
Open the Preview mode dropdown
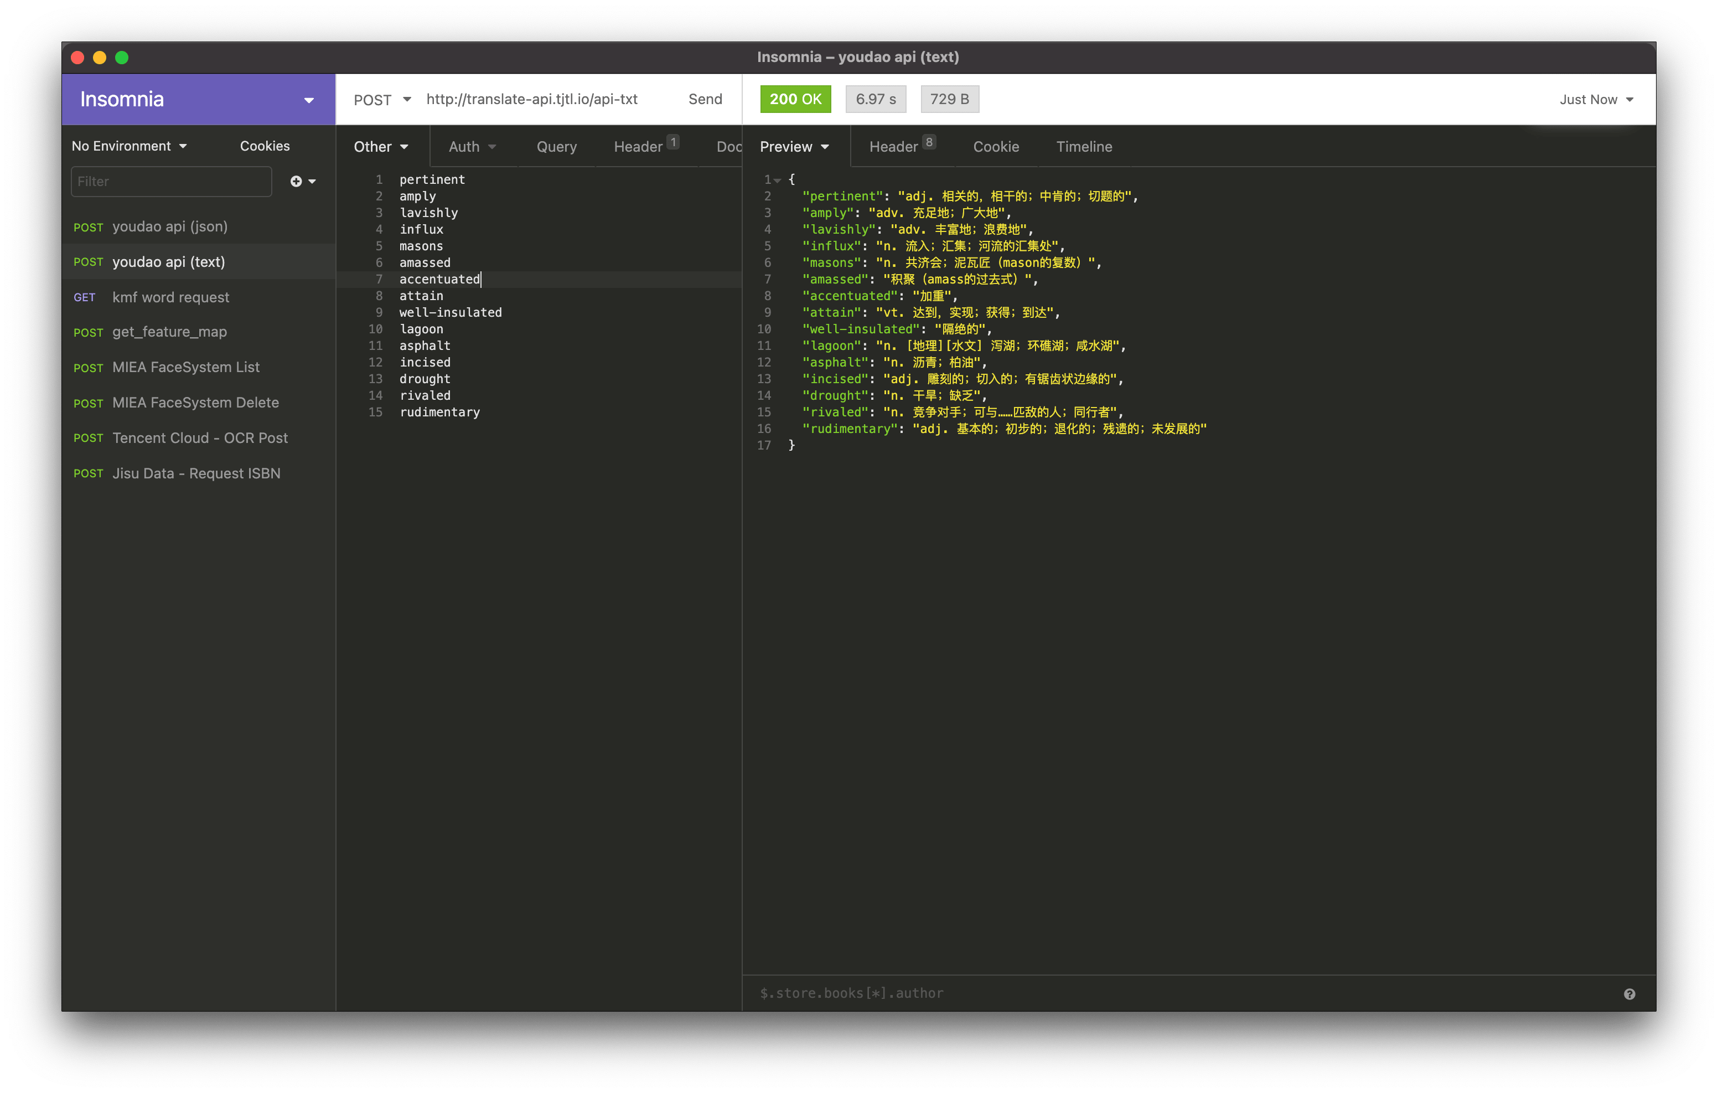pos(794,147)
